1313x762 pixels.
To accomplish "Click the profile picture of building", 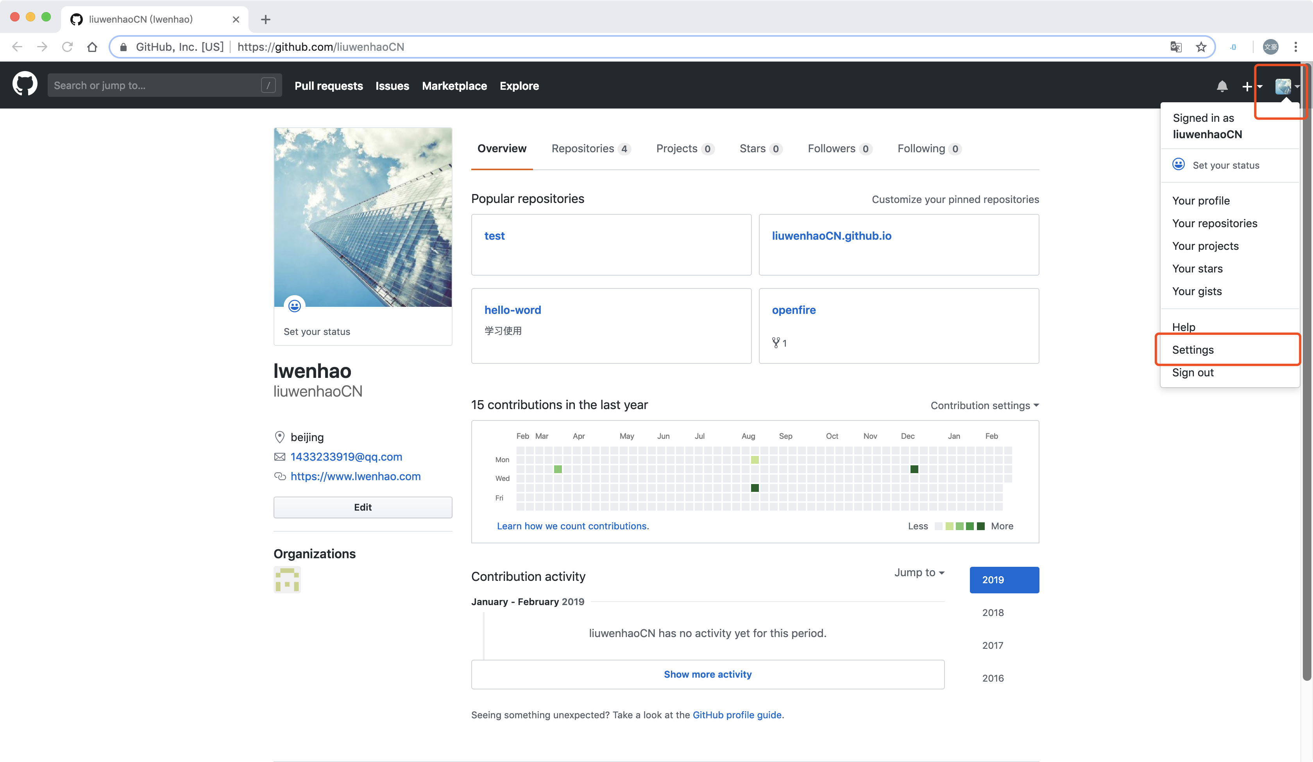I will [363, 217].
